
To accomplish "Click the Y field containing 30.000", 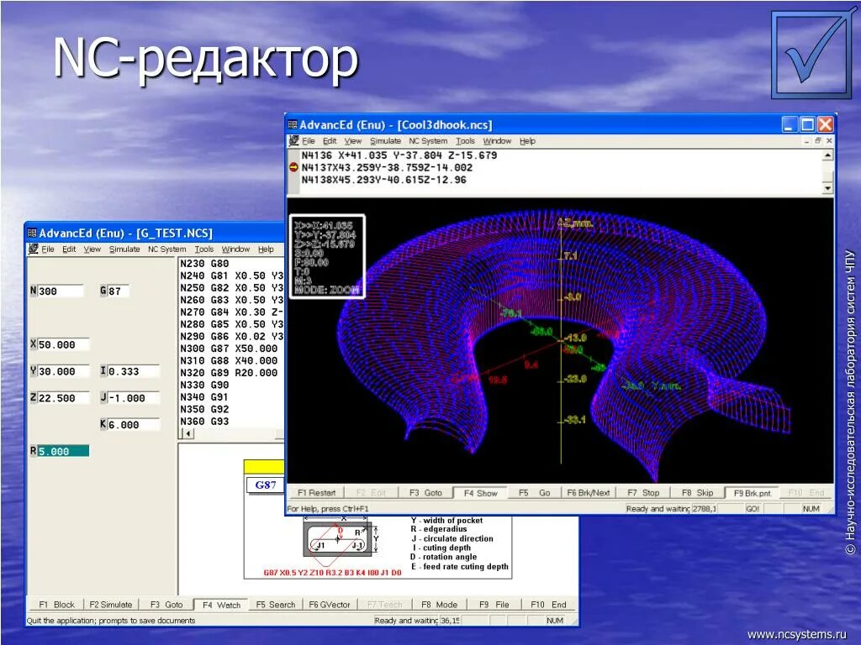I will click(x=62, y=371).
